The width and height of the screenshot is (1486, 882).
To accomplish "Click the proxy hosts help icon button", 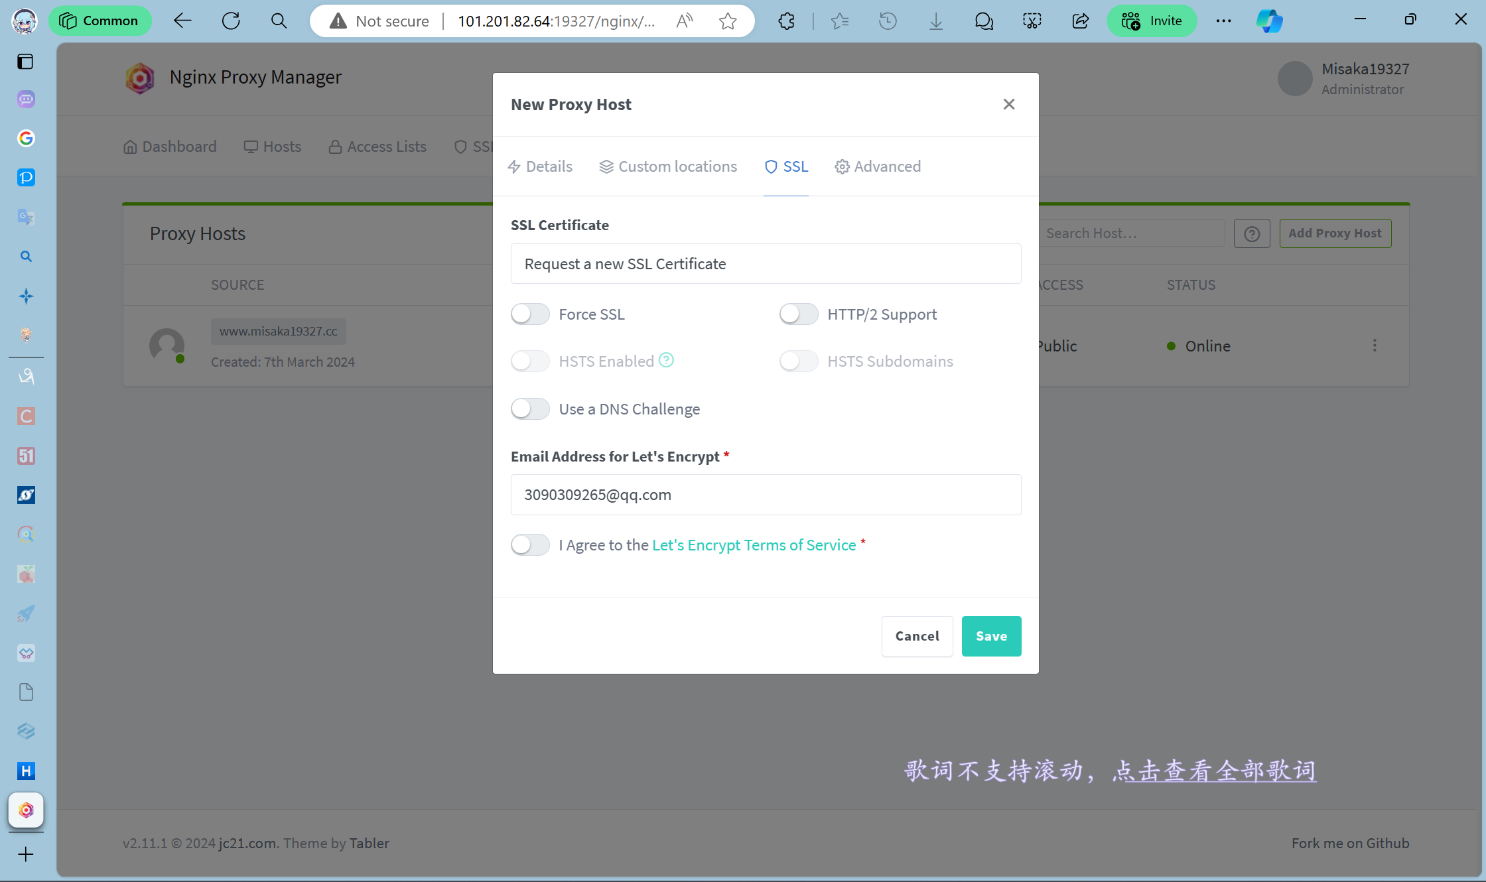I will pos(1252,233).
